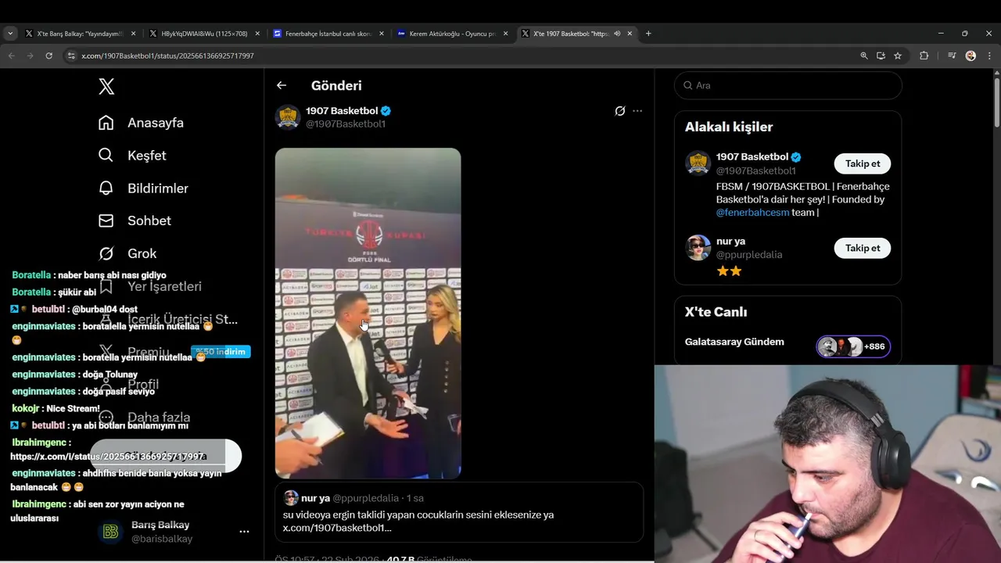Open the zoom magnifier icon in address bar
1001x563 pixels.
(863, 56)
